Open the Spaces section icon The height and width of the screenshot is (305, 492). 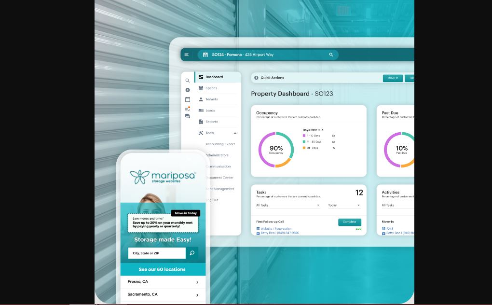coord(201,88)
